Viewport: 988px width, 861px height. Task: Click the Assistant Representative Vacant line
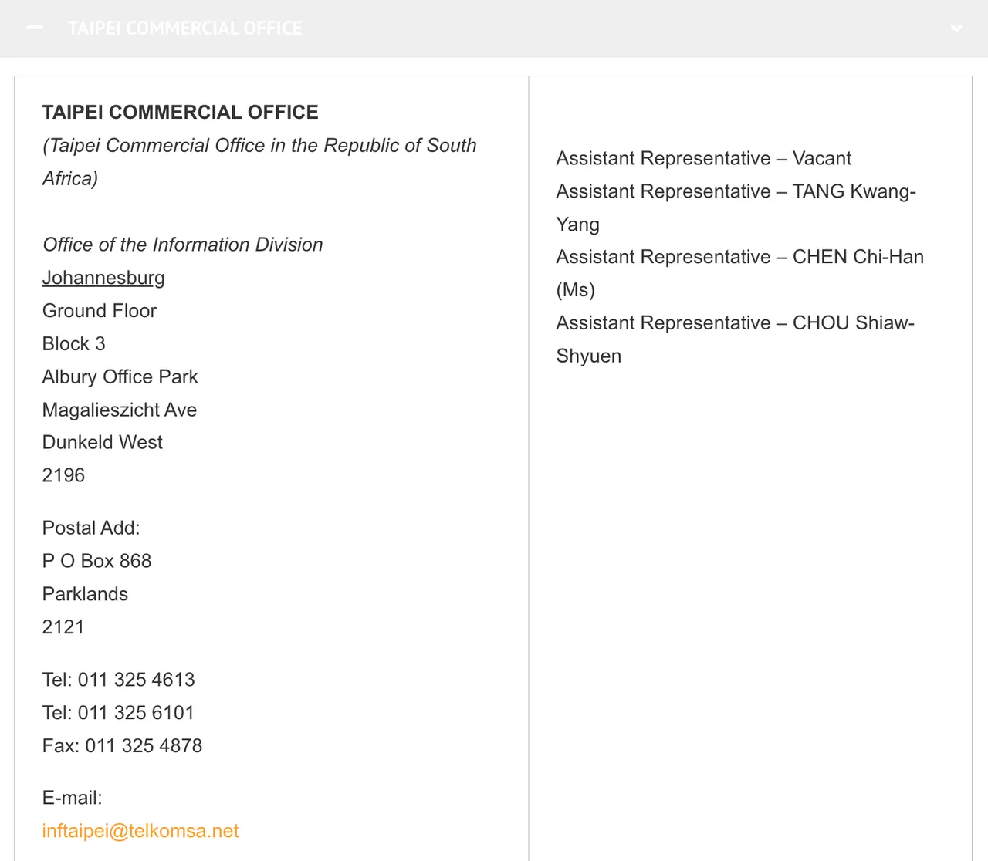coord(703,159)
